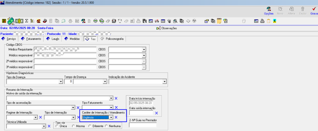Open the Observações icon link
318x131 pixels.
[x=166, y=28]
